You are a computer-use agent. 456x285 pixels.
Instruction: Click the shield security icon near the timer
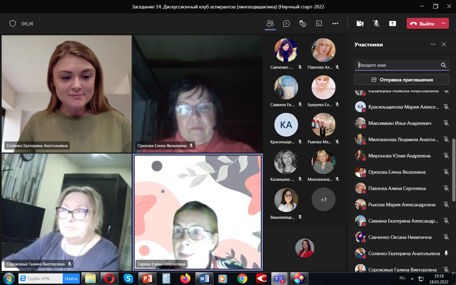12,24
